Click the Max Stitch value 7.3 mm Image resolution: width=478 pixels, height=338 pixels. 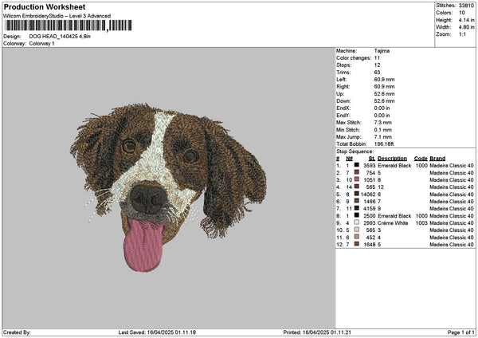pos(383,123)
